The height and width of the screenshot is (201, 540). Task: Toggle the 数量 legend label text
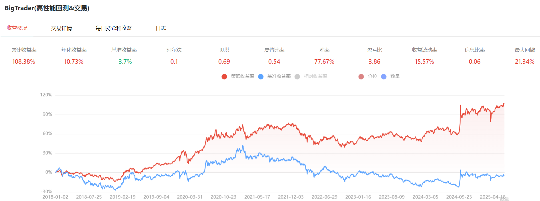(395, 76)
